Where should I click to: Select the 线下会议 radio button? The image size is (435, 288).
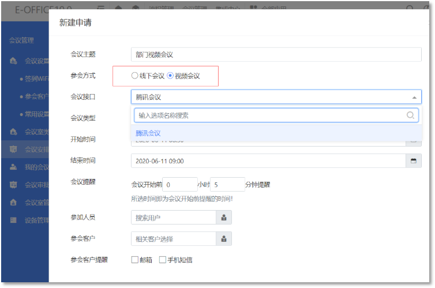tap(134, 76)
